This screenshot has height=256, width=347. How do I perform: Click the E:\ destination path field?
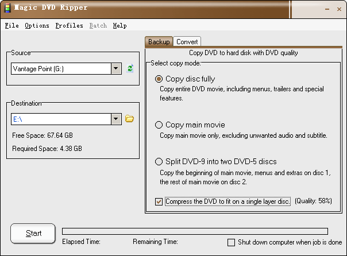point(61,119)
